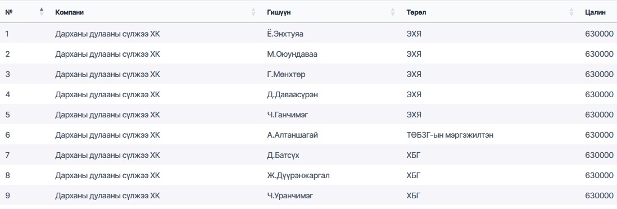Select Ч.Уранчимэг in last row

tap(290, 196)
